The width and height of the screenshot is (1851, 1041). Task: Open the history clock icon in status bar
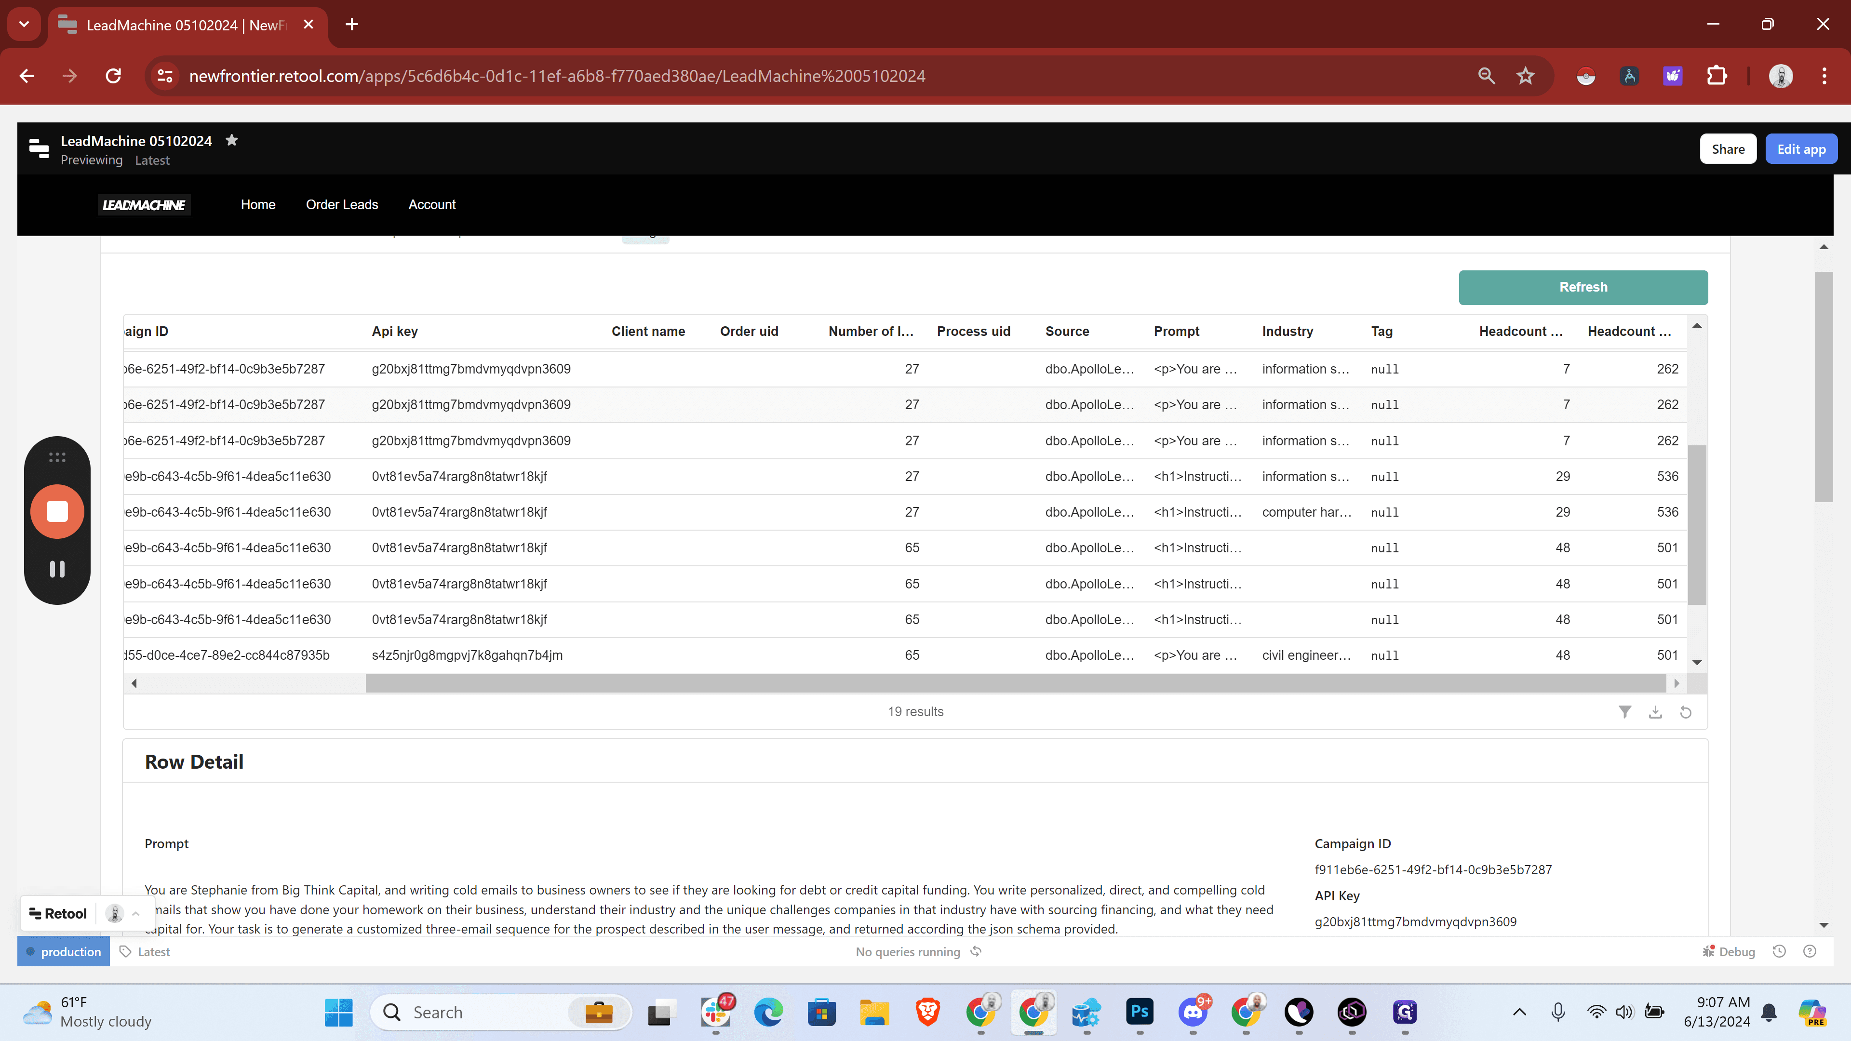(x=1779, y=951)
